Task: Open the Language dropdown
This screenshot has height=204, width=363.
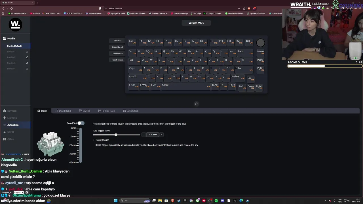Action: [x=18, y=192]
